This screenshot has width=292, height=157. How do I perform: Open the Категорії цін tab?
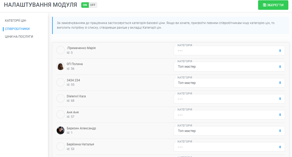click(x=16, y=21)
